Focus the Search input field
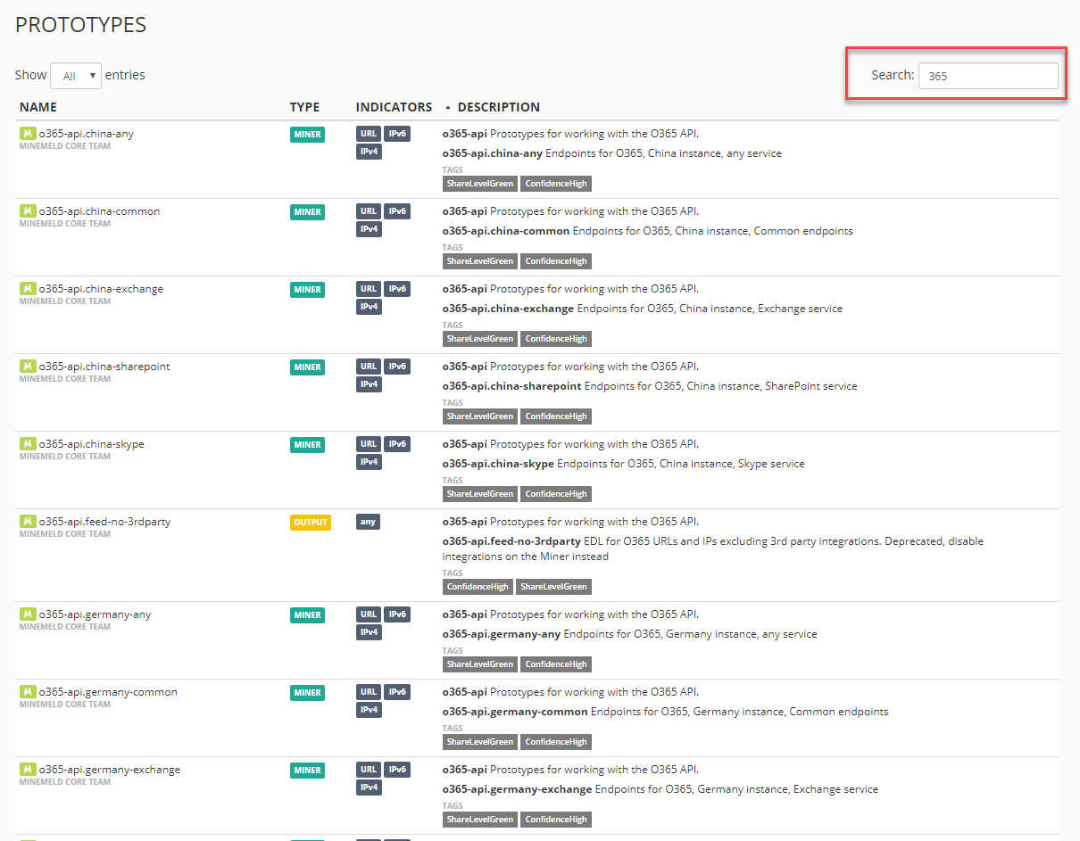Image resolution: width=1080 pixels, height=841 pixels. [x=988, y=76]
